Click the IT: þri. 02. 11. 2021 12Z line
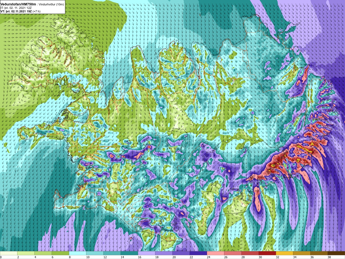345x259 pixels. 16,8
